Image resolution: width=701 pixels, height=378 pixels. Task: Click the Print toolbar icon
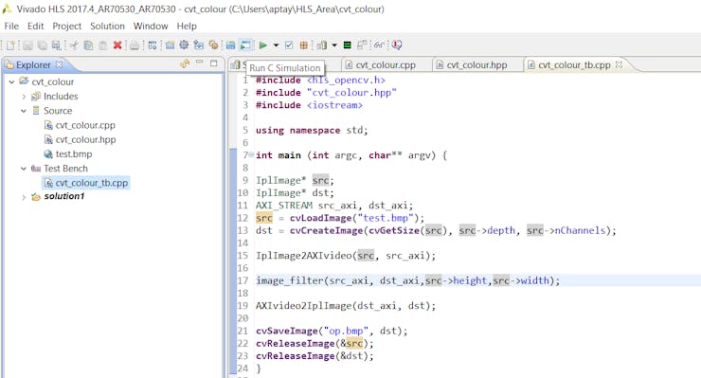135,45
